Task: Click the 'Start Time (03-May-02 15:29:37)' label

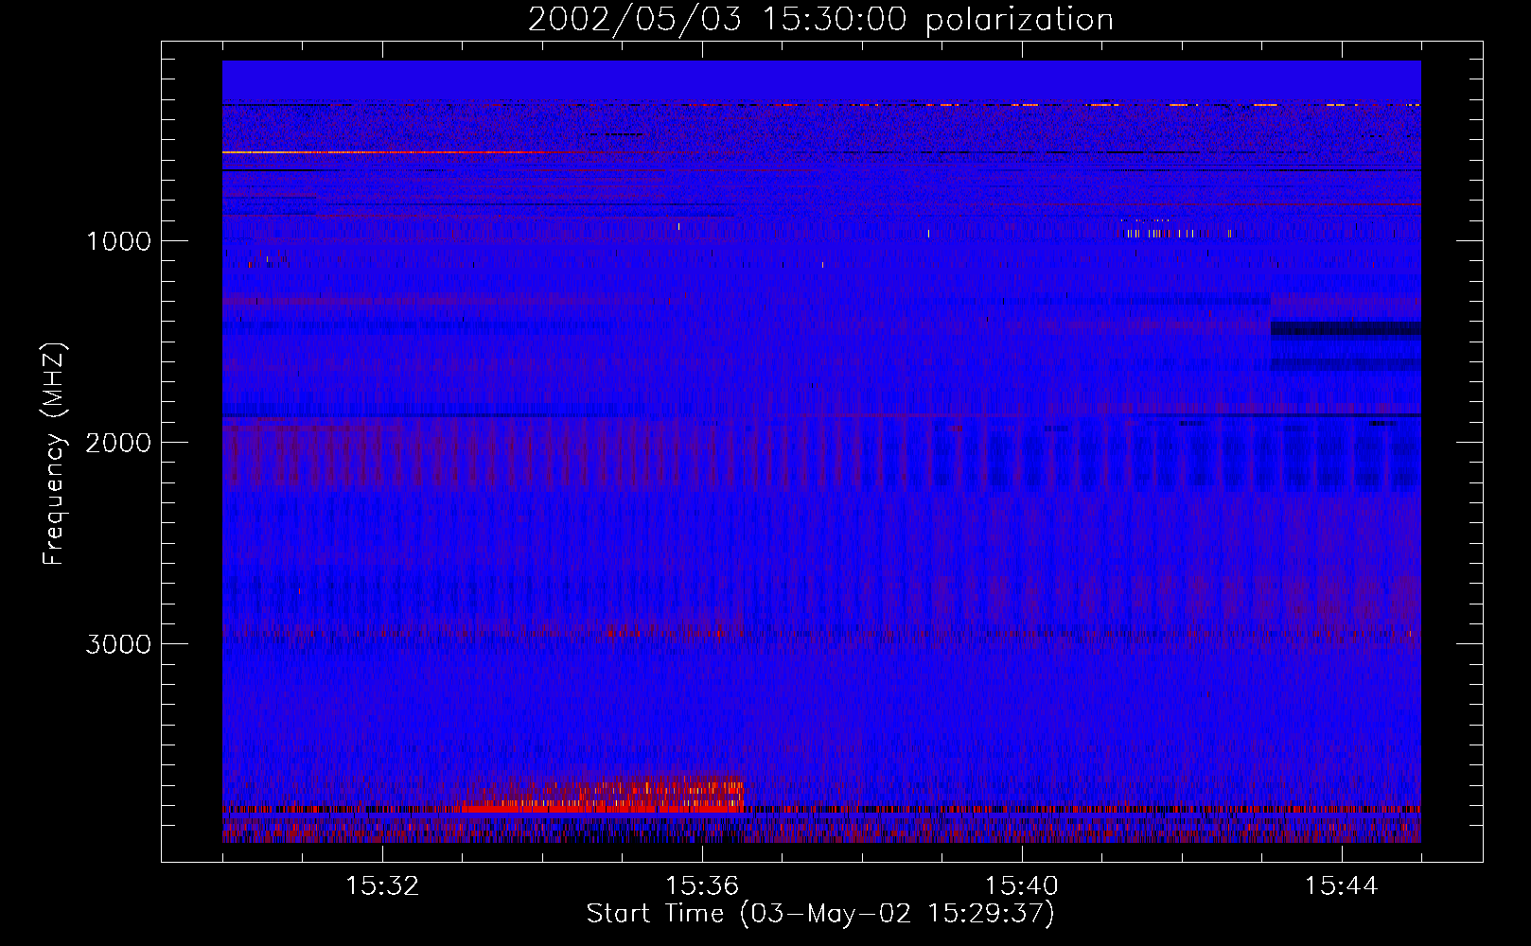Action: tap(820, 914)
